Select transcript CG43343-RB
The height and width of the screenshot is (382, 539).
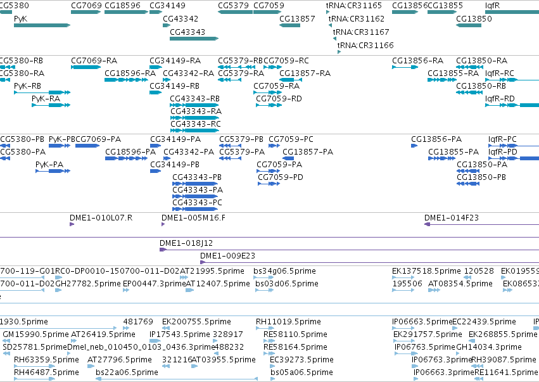point(194,105)
